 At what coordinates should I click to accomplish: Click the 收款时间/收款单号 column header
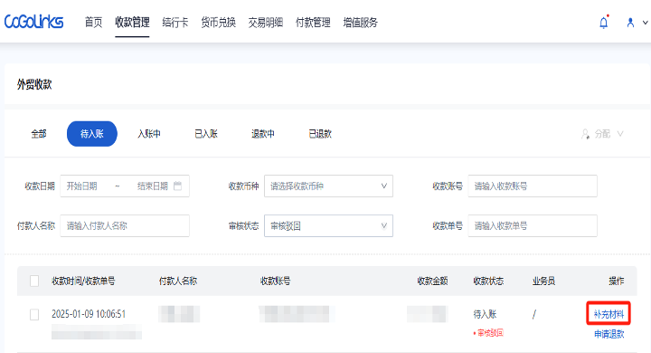[x=83, y=281]
